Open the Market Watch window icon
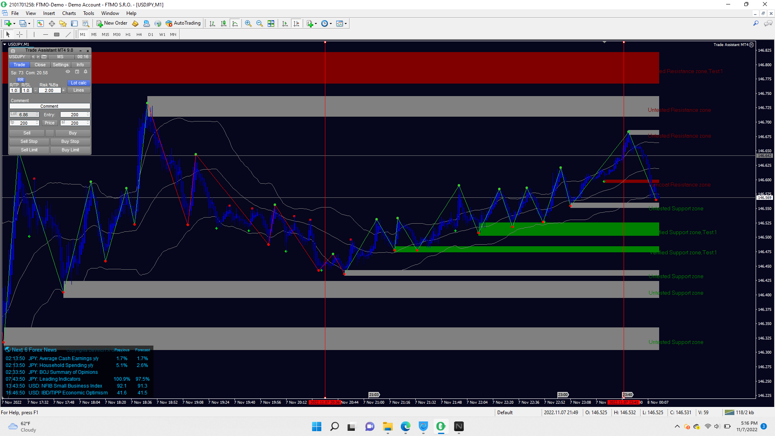Image resolution: width=775 pixels, height=436 pixels. (40, 23)
